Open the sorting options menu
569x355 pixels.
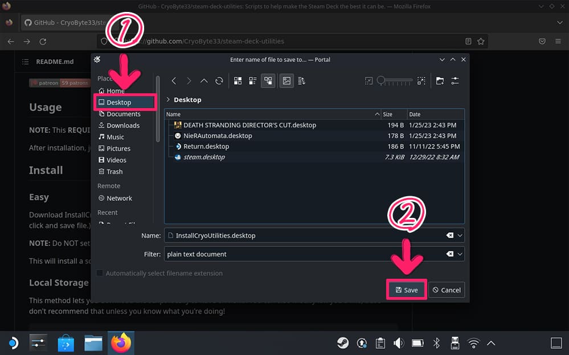[x=301, y=81]
